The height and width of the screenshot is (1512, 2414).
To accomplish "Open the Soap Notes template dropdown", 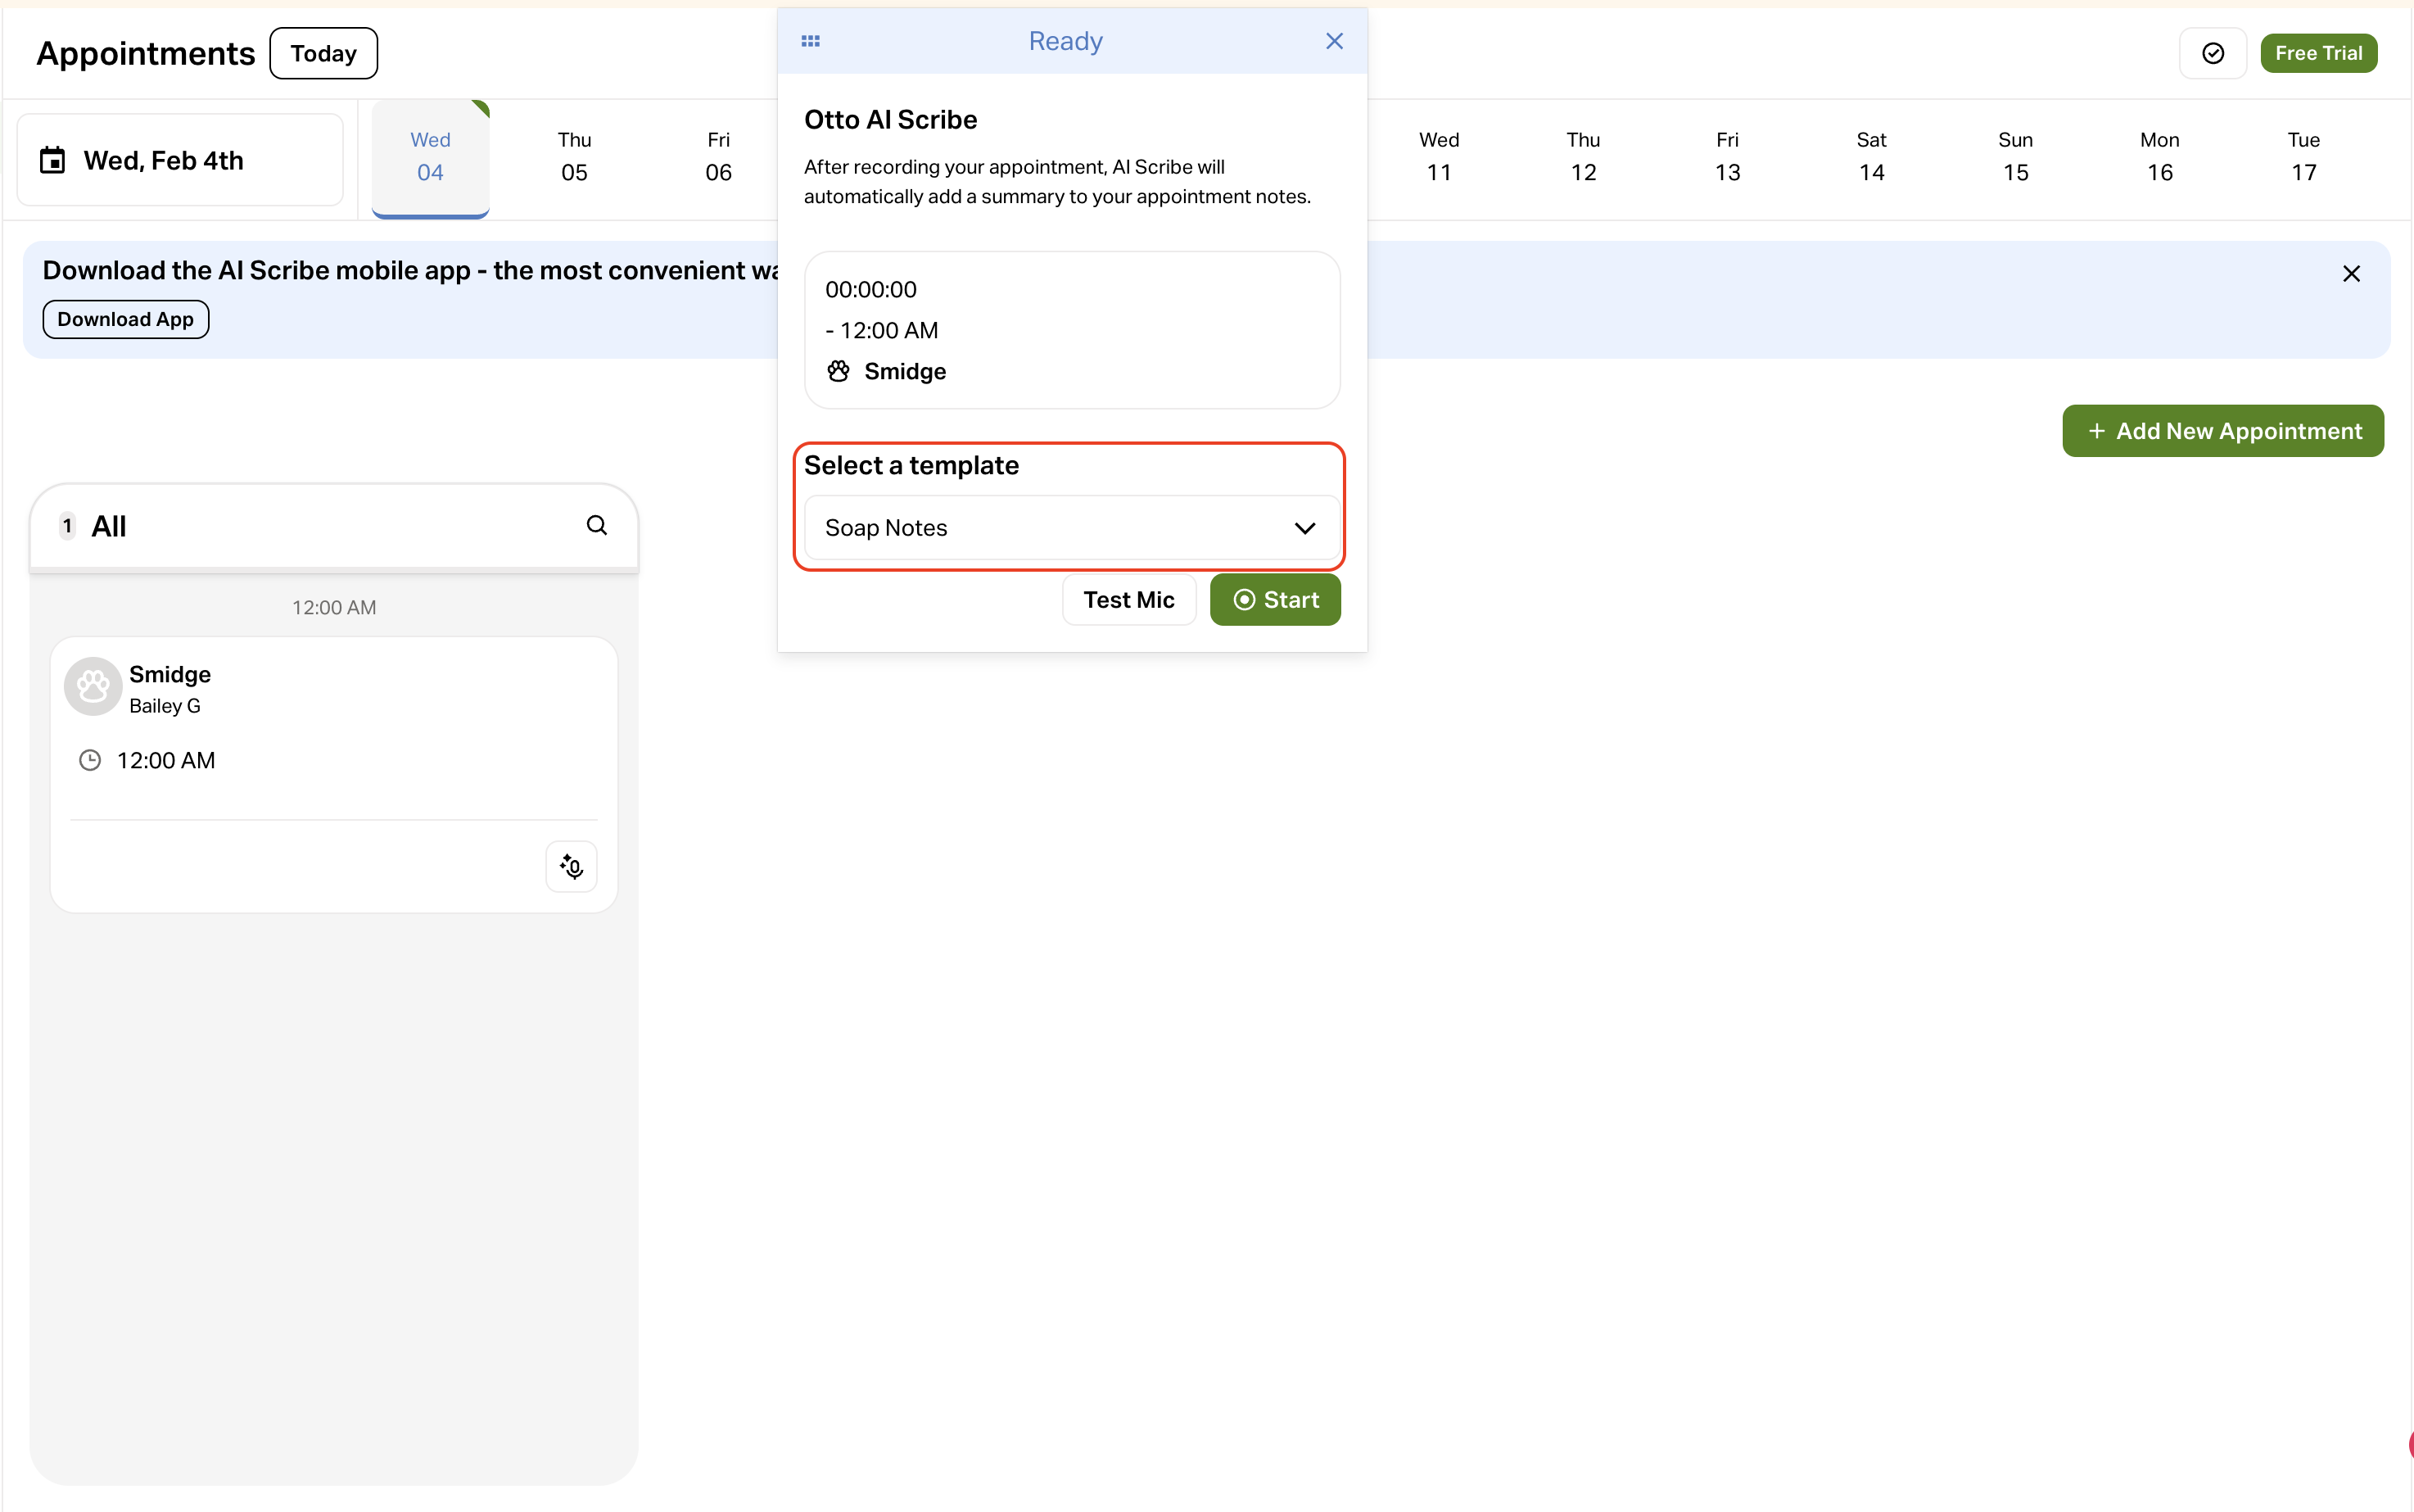I will point(1070,528).
